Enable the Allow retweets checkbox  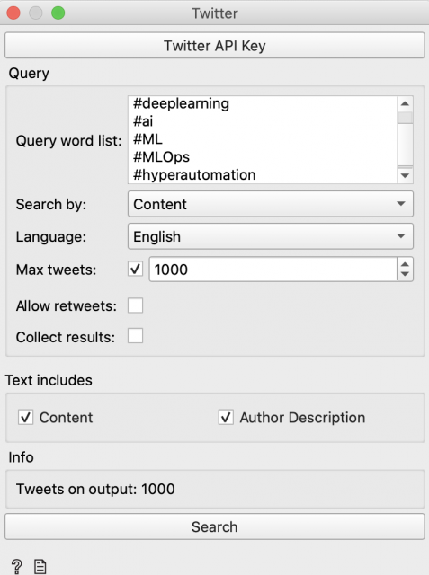135,305
